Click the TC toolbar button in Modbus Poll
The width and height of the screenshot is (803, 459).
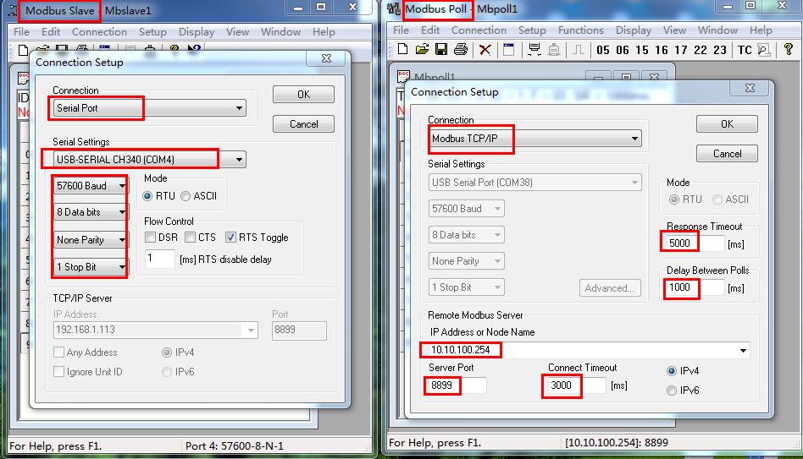tap(745, 50)
